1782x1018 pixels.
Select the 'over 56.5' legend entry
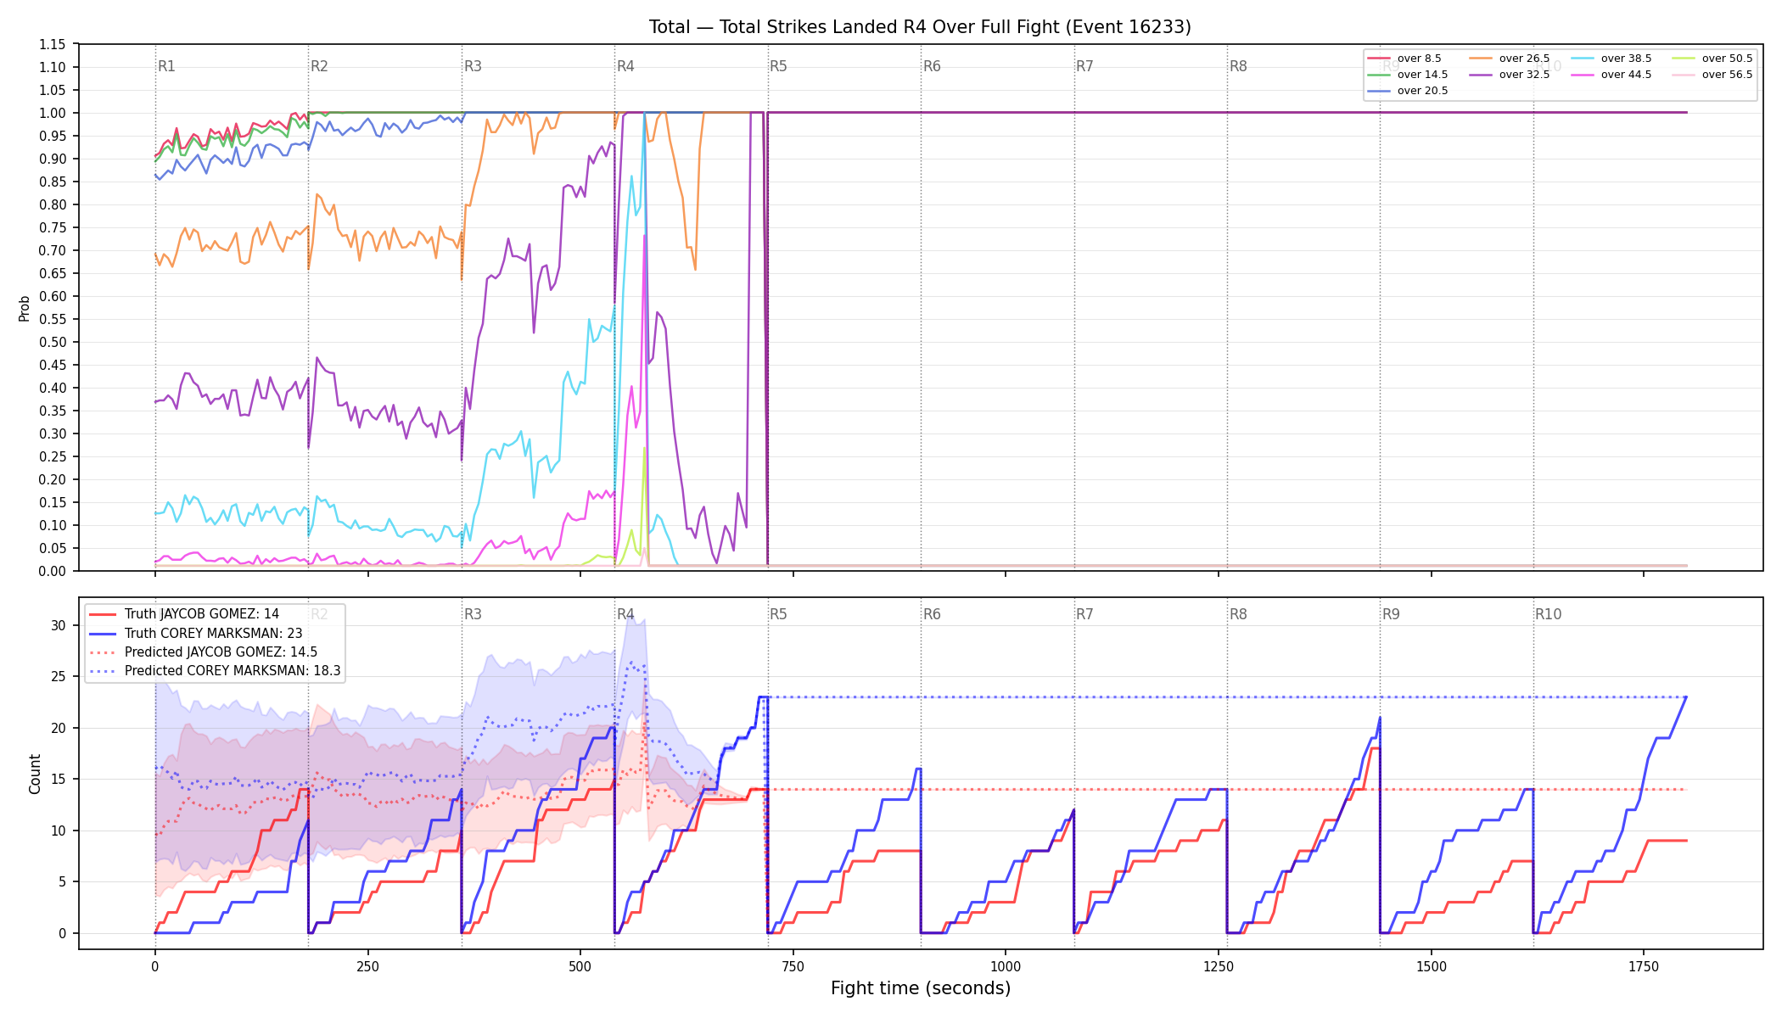1712,75
